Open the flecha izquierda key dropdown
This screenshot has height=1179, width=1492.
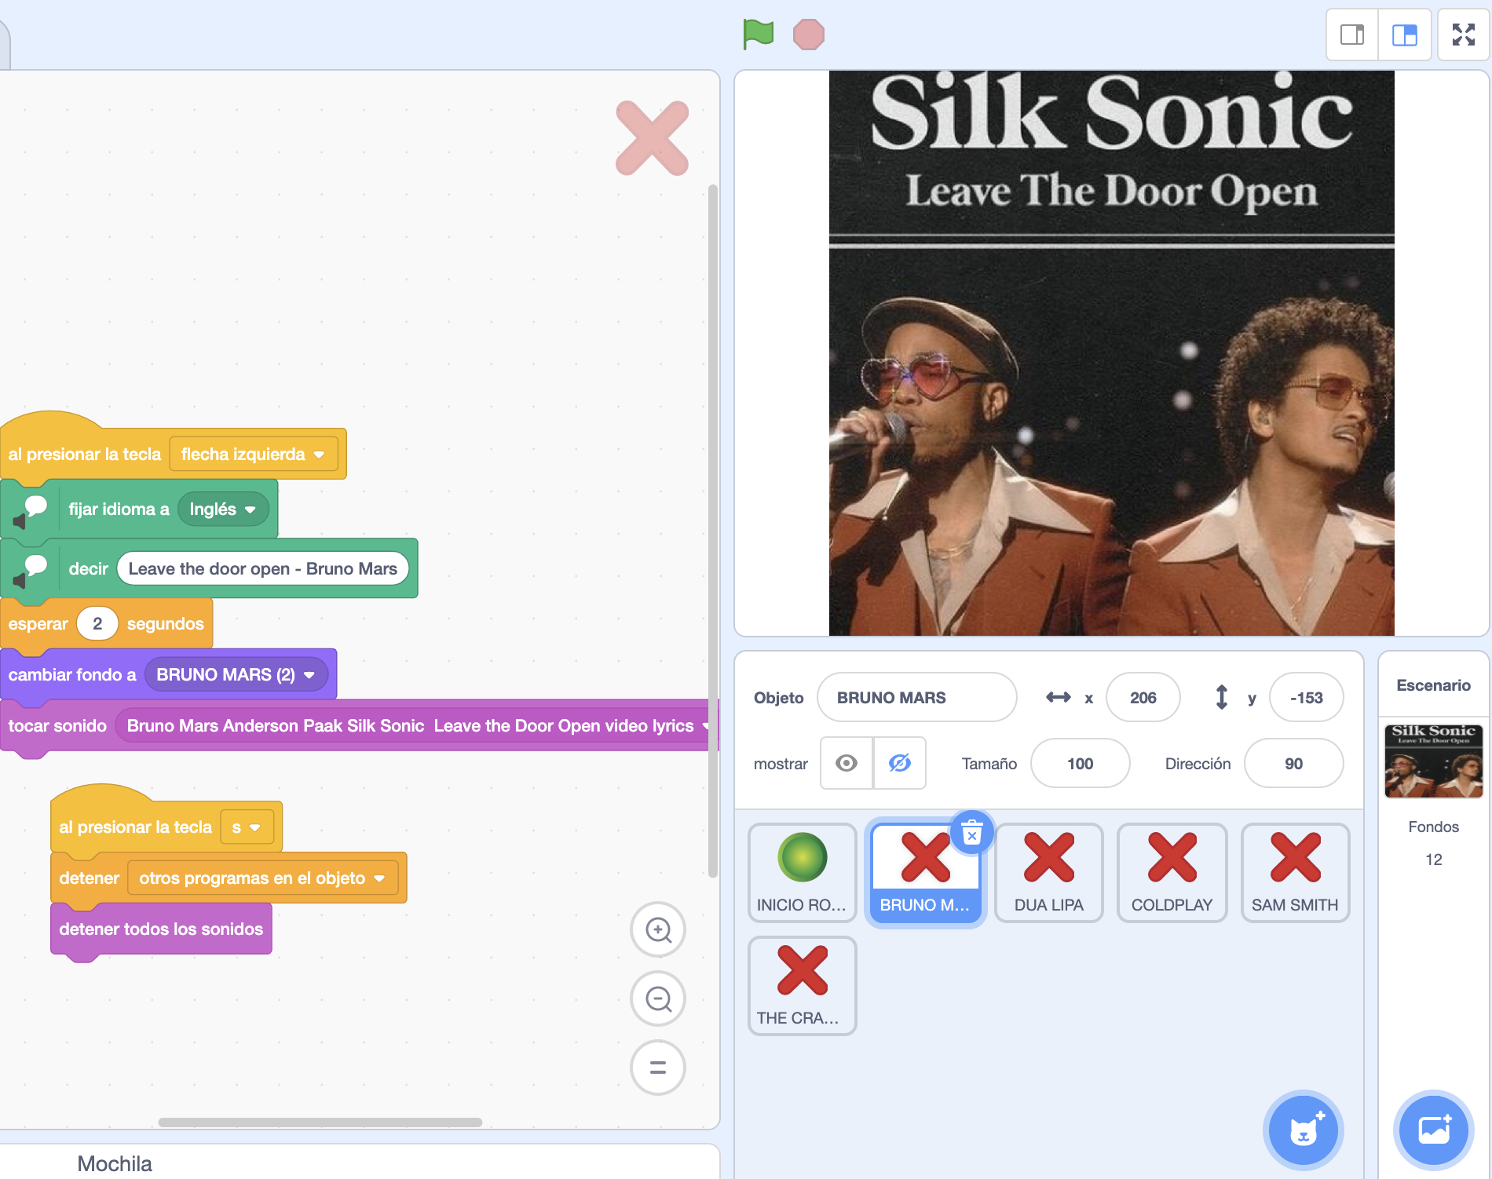coord(254,454)
